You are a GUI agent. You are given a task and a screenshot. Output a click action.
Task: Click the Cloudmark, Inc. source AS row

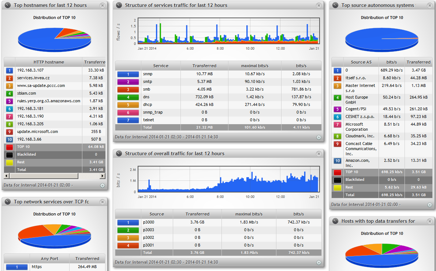382,136
